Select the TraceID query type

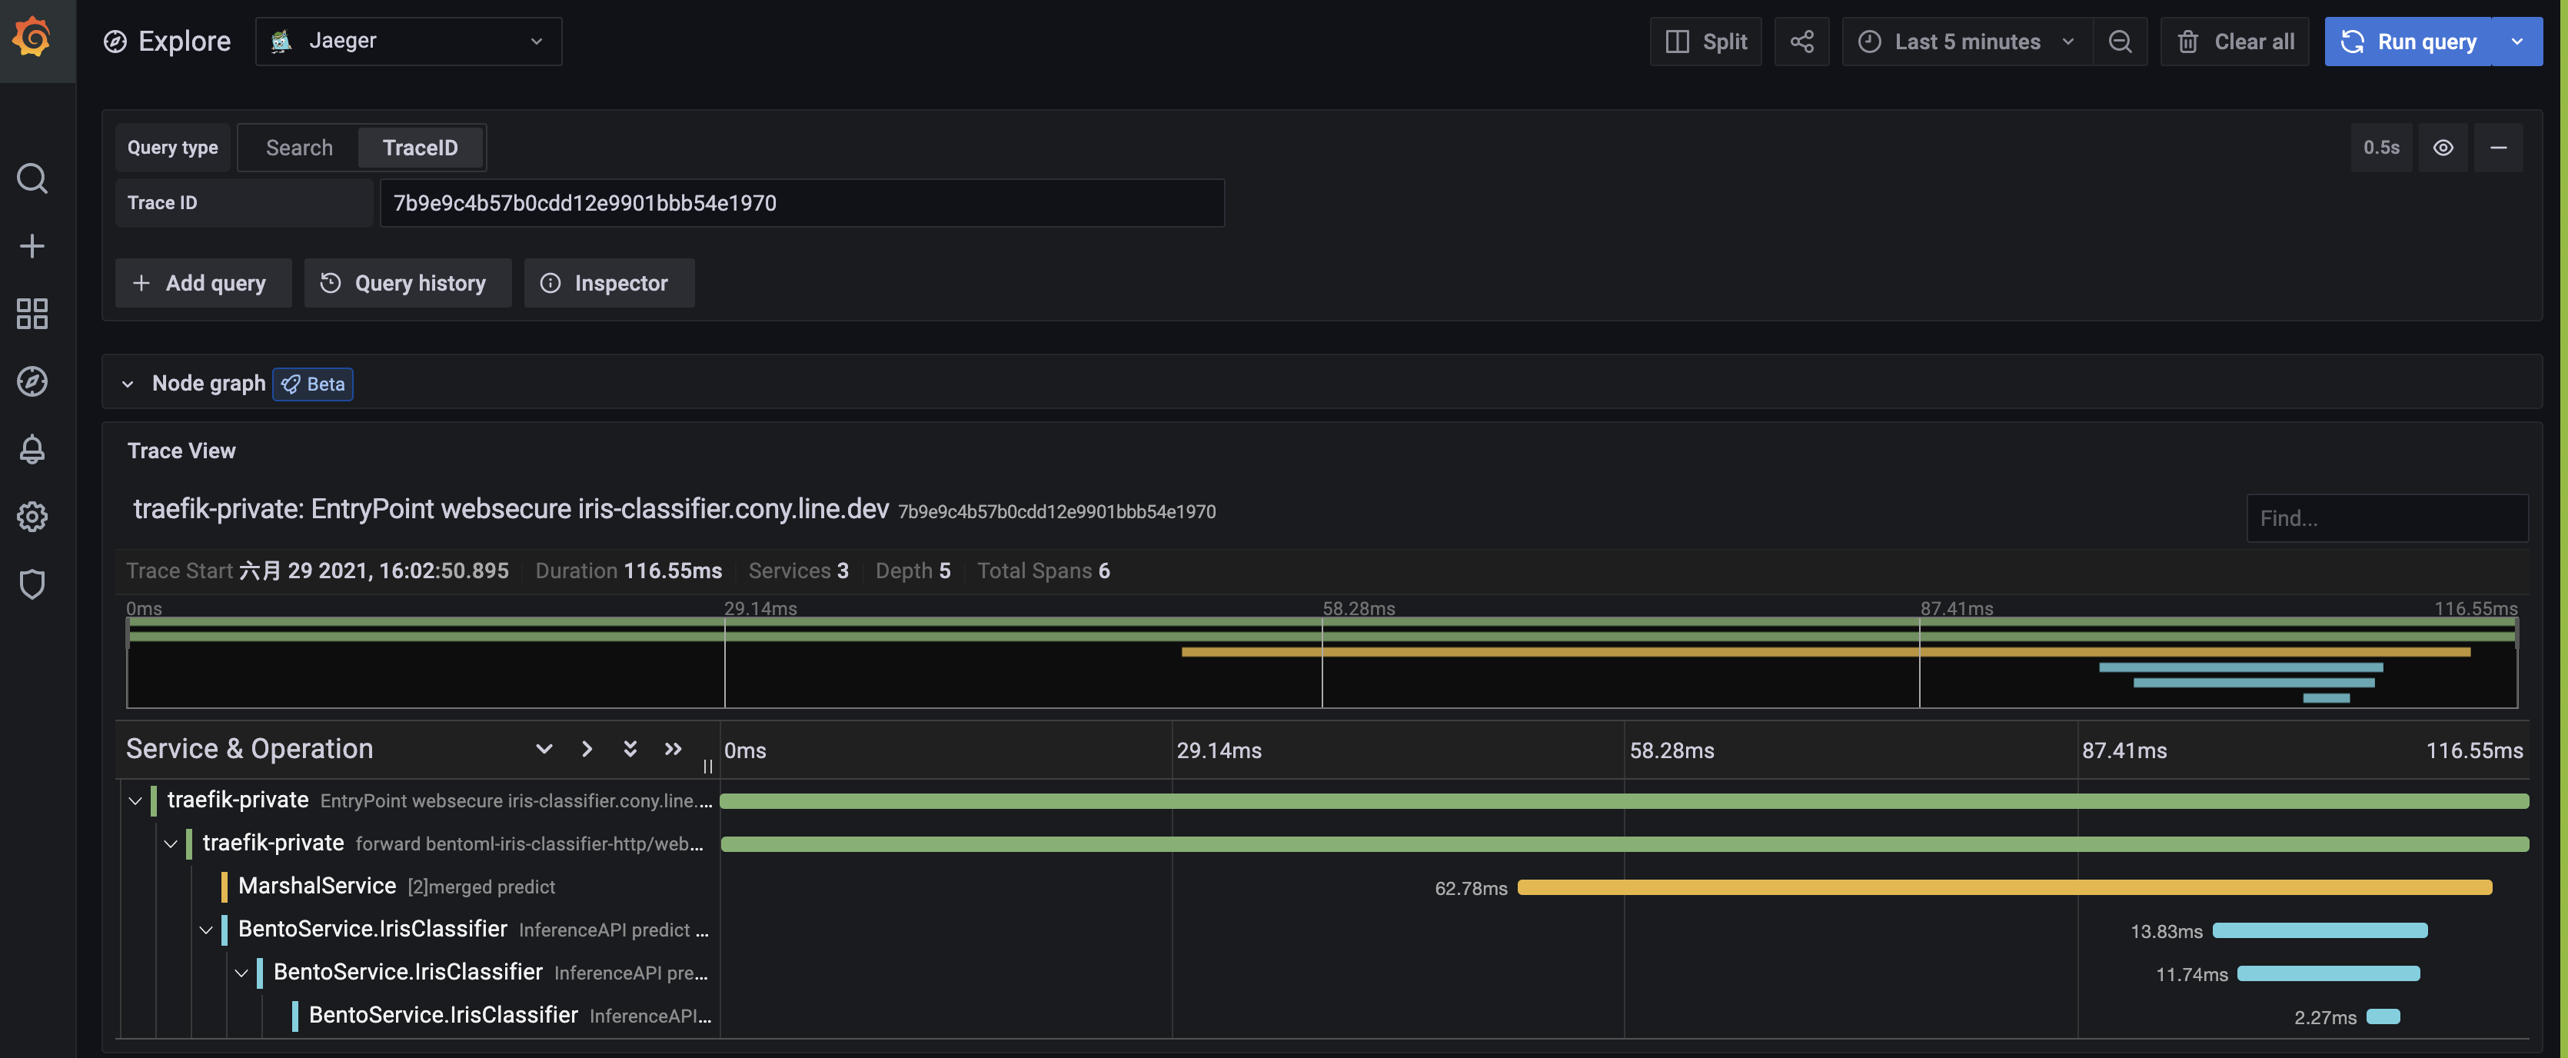(421, 148)
